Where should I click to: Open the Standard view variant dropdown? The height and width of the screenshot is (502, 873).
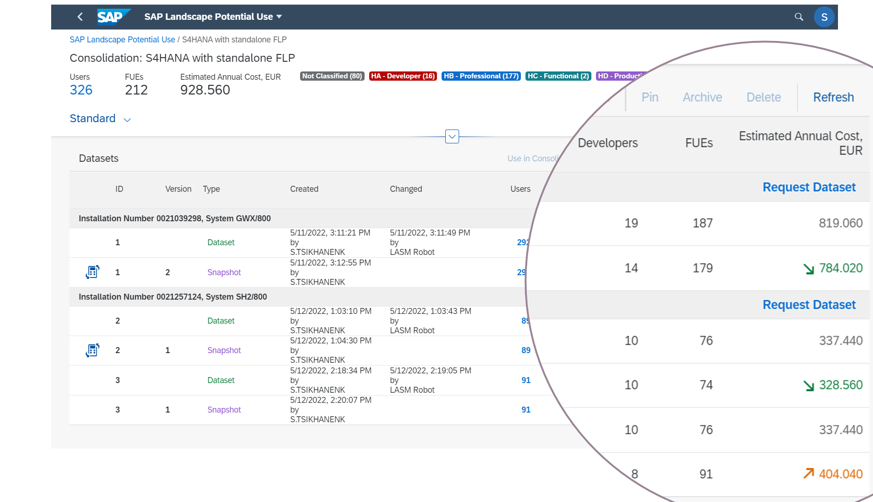(x=100, y=118)
